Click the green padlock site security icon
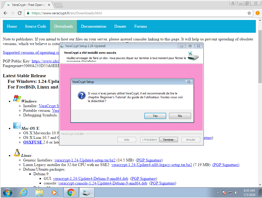 pos(28,13)
